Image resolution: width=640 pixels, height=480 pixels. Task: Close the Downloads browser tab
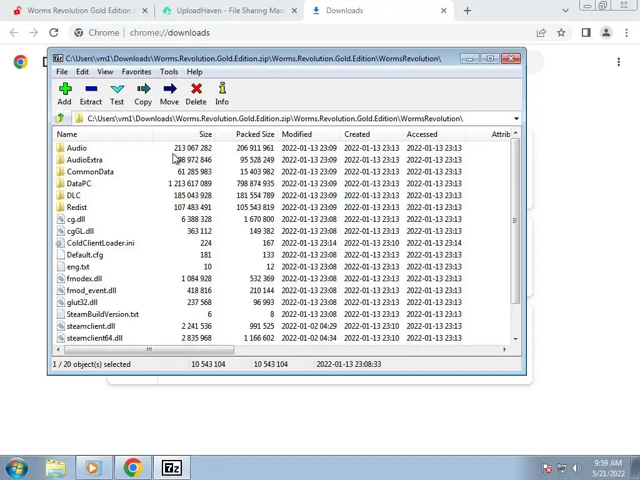(x=444, y=11)
